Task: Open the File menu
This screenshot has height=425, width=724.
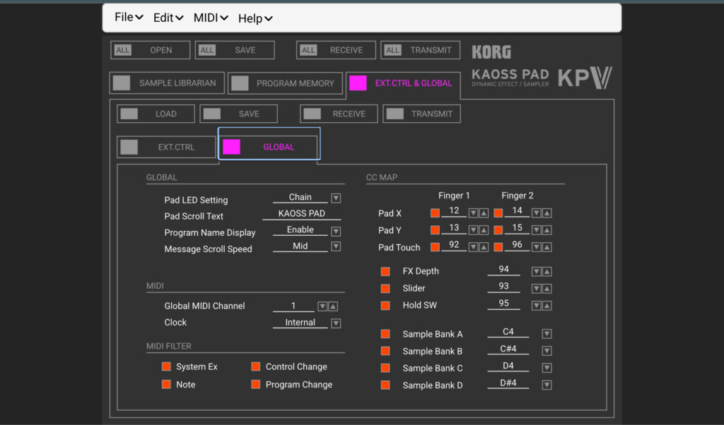Action: click(128, 18)
